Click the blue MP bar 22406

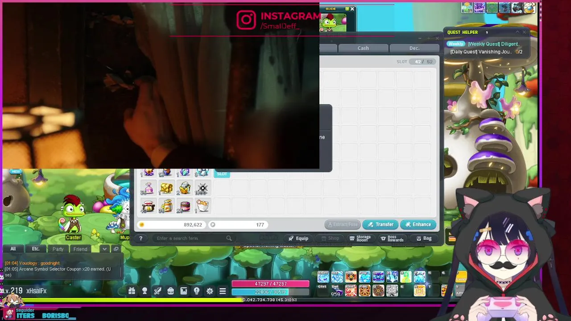270,292
